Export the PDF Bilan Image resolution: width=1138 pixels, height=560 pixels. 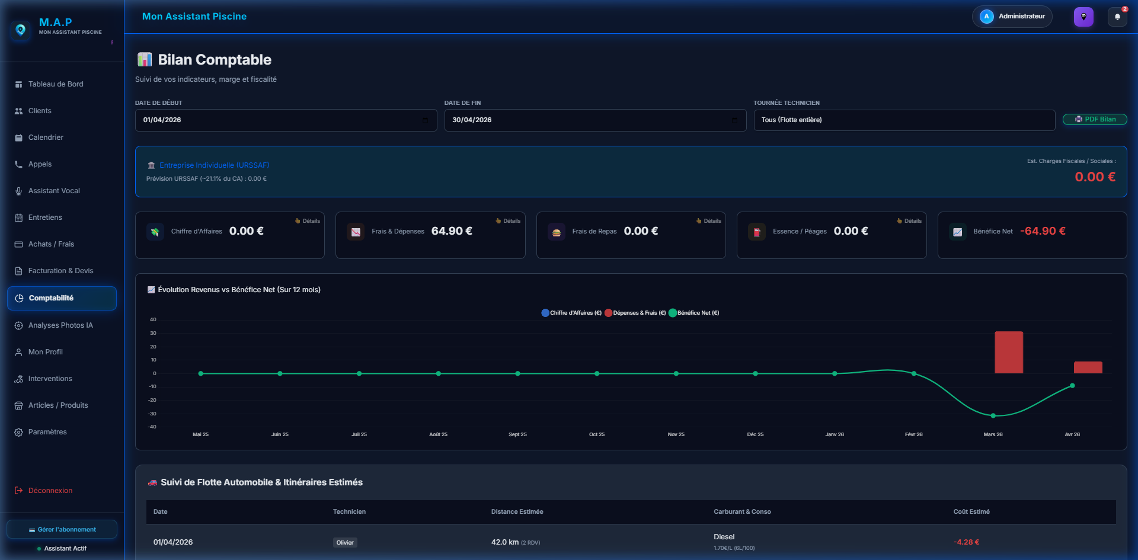point(1094,120)
